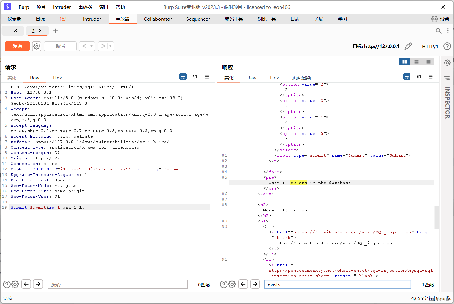
Task: Toggle request word-wrap icon
Action: [x=183, y=77]
